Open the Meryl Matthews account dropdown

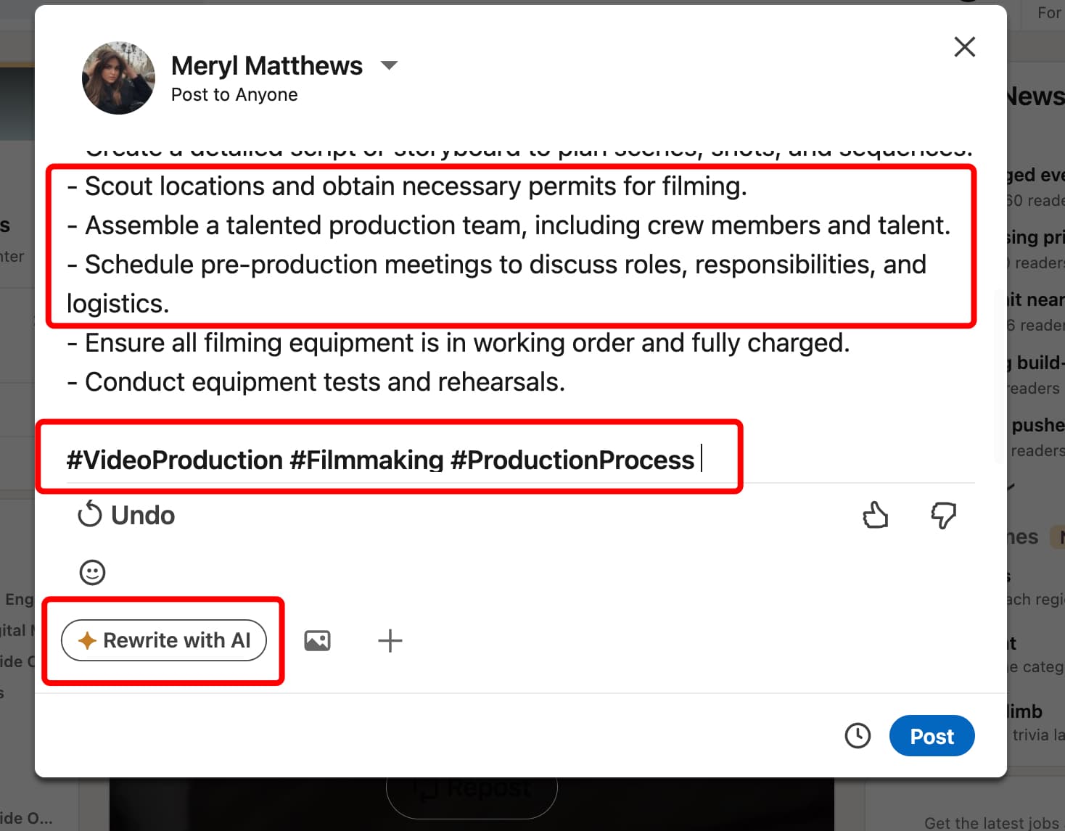tap(389, 65)
